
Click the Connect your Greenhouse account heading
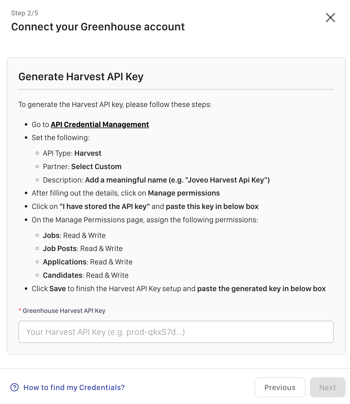point(98,27)
